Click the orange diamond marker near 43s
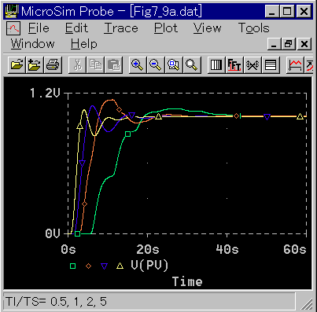317x312 pixels. pyautogui.click(x=237, y=116)
